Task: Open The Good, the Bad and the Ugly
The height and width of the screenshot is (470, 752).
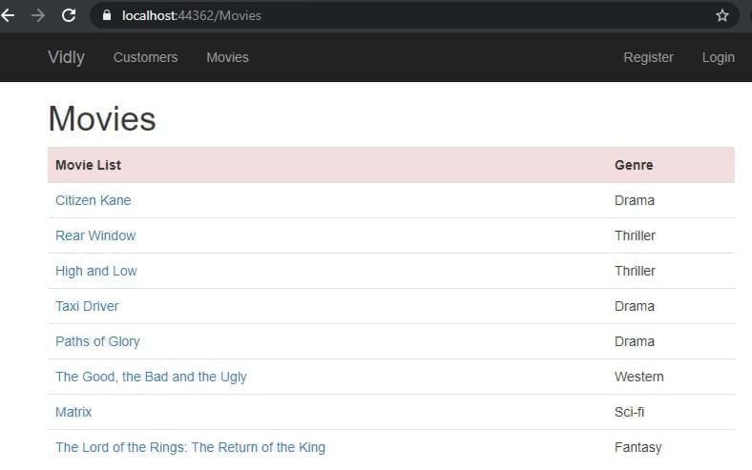Action: 151,377
